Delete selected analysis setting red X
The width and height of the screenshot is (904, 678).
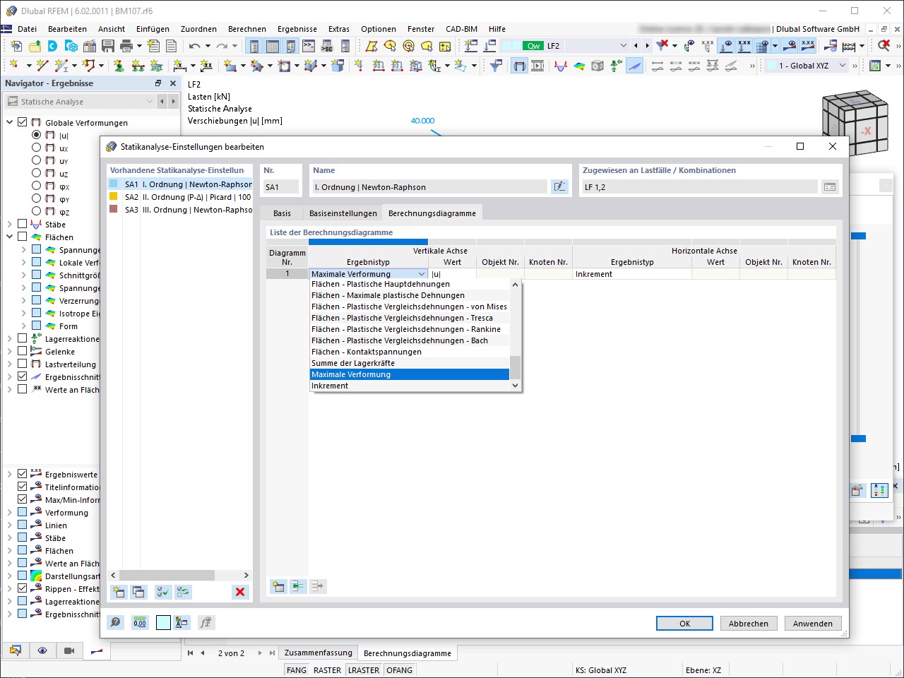coord(240,592)
